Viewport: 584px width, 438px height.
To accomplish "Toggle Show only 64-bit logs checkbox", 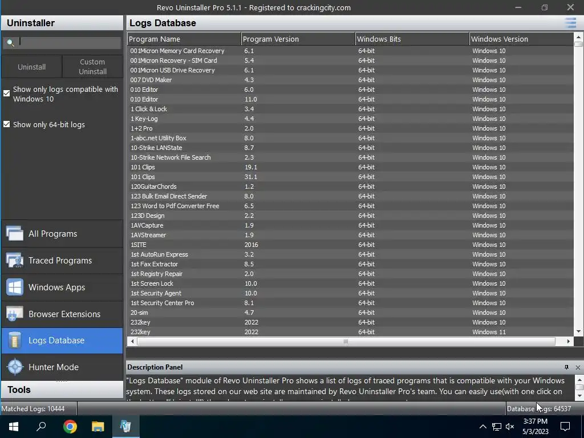I will 7,124.
